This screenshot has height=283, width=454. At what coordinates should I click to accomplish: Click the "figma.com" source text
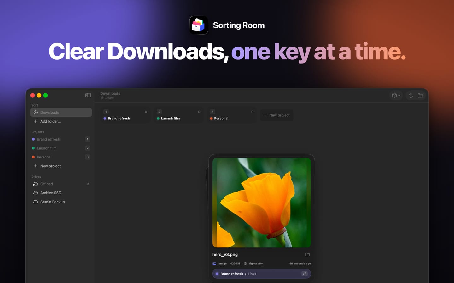pos(256,264)
